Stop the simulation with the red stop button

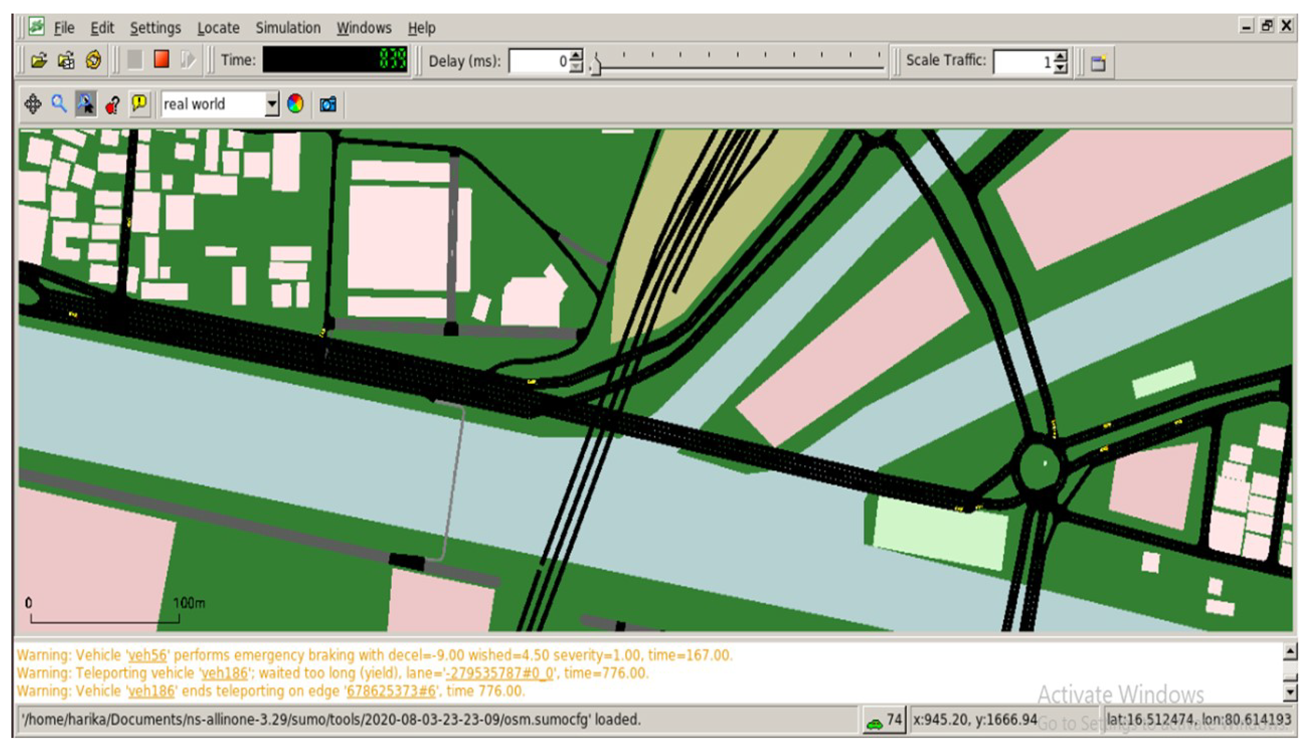[161, 59]
